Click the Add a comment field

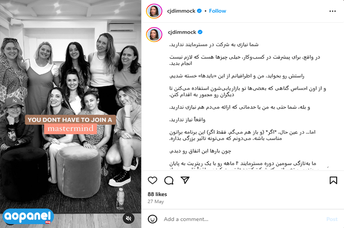point(241,219)
